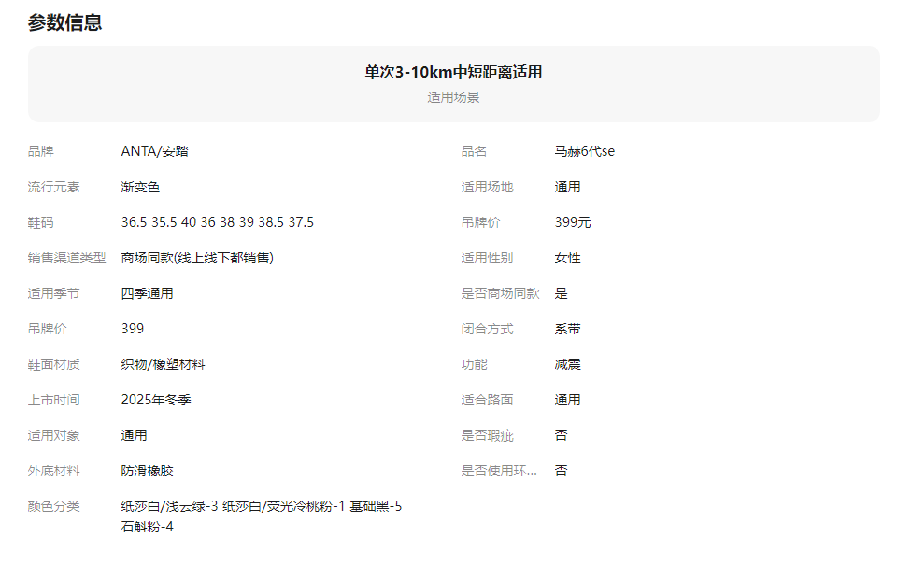897x565 pixels.
Task: Click the 2025年冬季 launch time value
Action: [156, 400]
